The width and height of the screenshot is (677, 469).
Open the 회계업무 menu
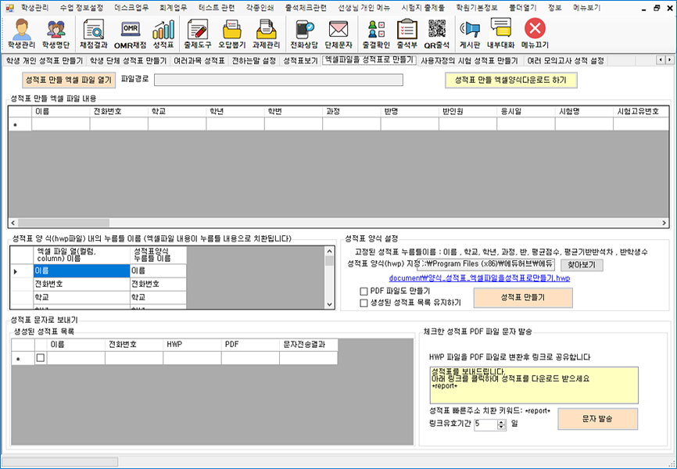[173, 8]
